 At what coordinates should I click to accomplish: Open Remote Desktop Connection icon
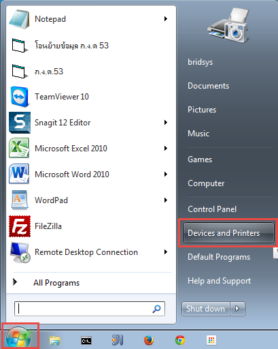tap(20, 252)
